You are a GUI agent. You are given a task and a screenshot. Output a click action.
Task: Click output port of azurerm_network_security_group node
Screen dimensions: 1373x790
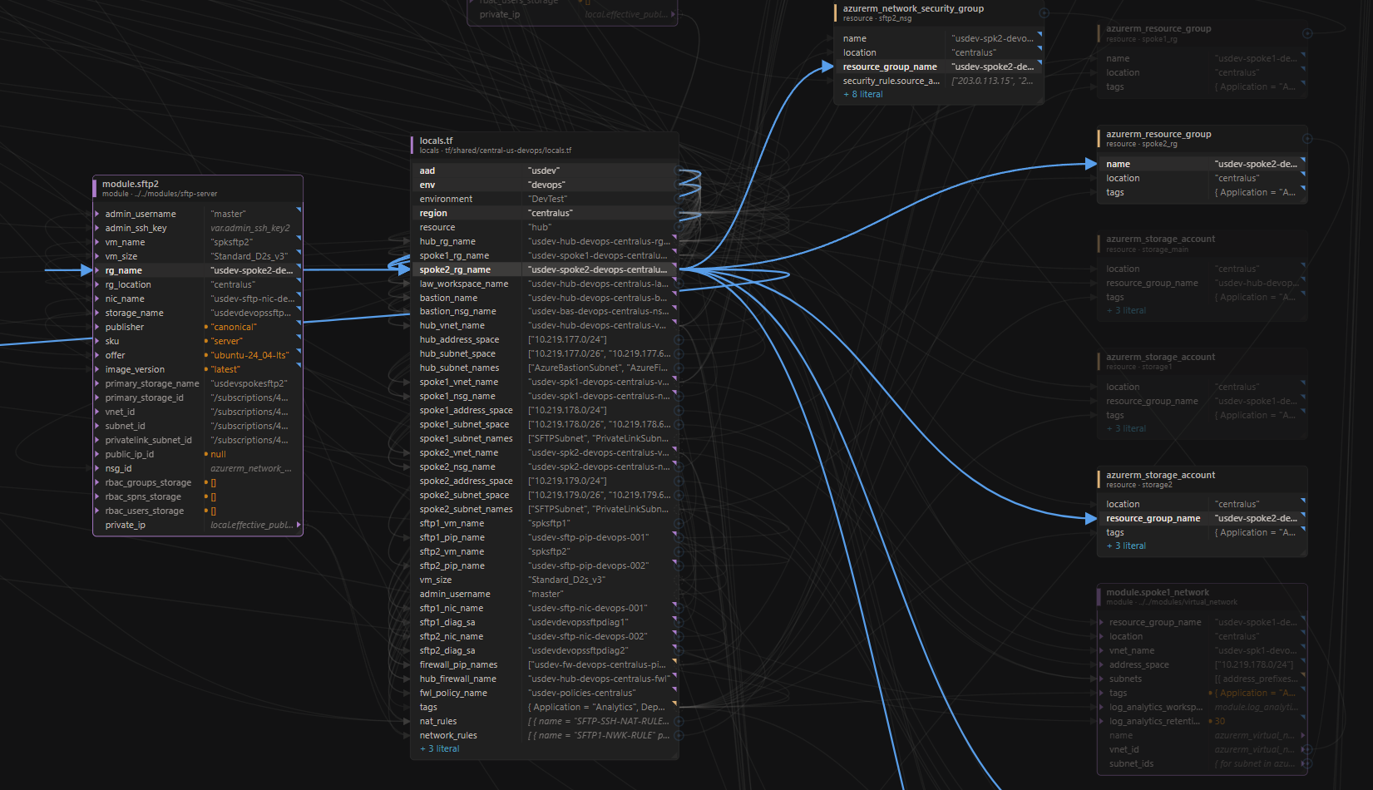(1044, 13)
